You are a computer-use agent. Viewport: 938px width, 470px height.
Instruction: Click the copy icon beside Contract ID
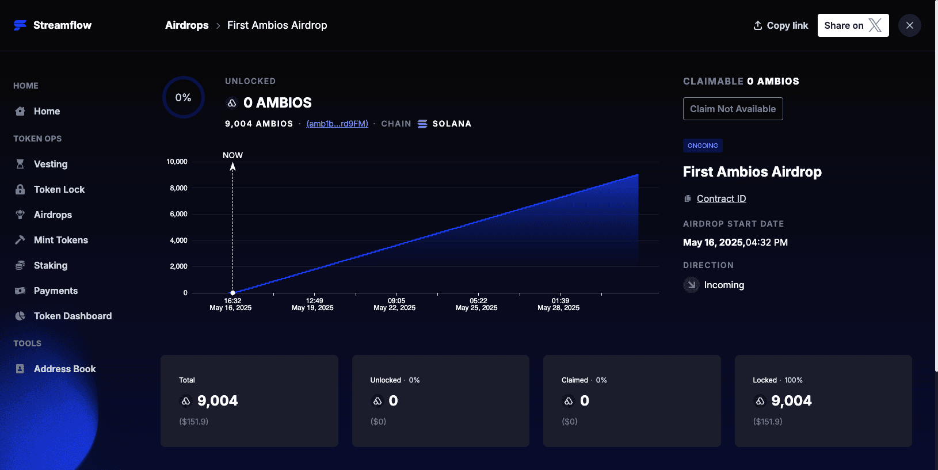pyautogui.click(x=687, y=198)
